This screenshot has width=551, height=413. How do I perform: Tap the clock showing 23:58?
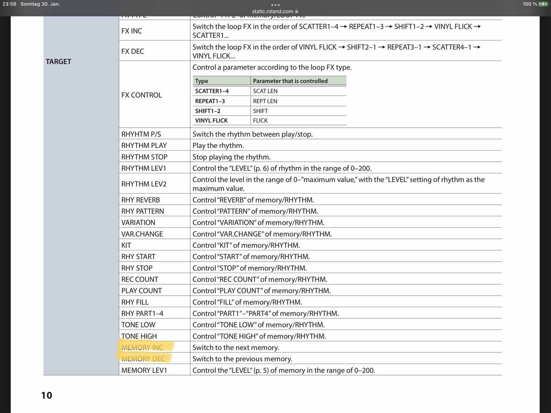pos(9,4)
